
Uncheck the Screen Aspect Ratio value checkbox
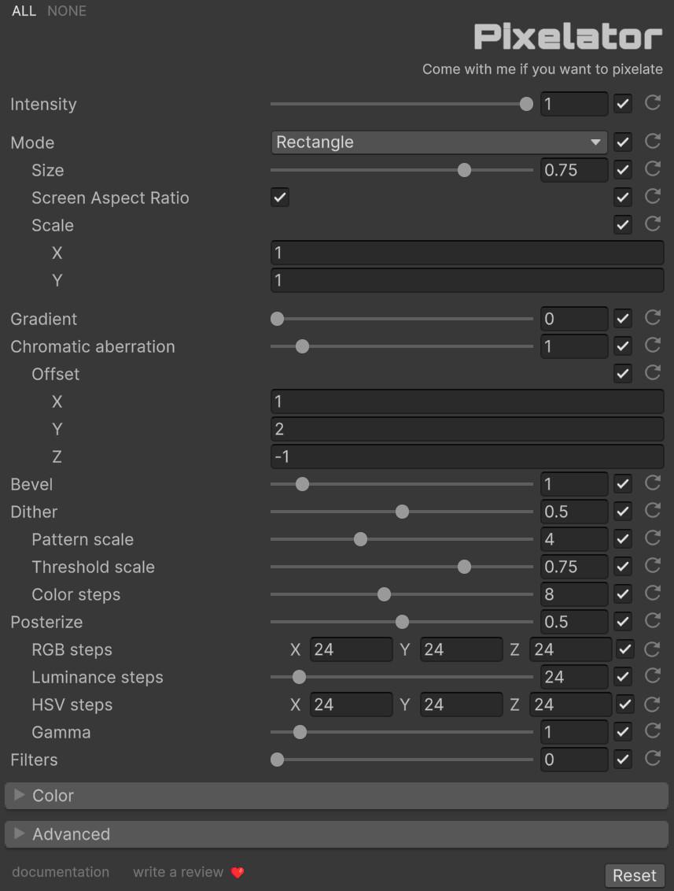(x=280, y=198)
